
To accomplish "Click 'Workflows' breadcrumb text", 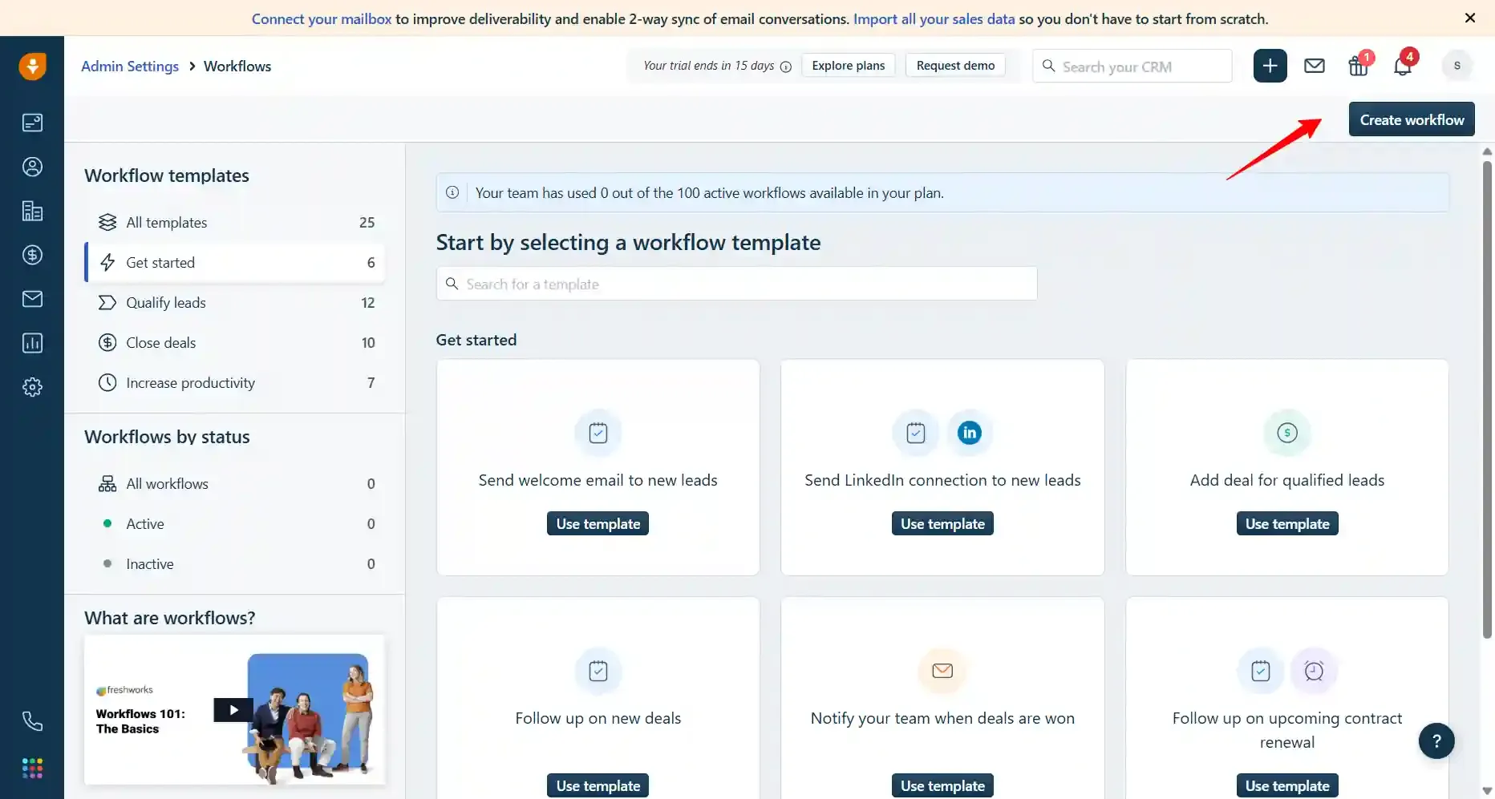I will coord(237,66).
